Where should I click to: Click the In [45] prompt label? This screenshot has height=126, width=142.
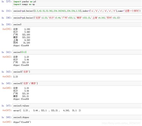pos(7,83)
